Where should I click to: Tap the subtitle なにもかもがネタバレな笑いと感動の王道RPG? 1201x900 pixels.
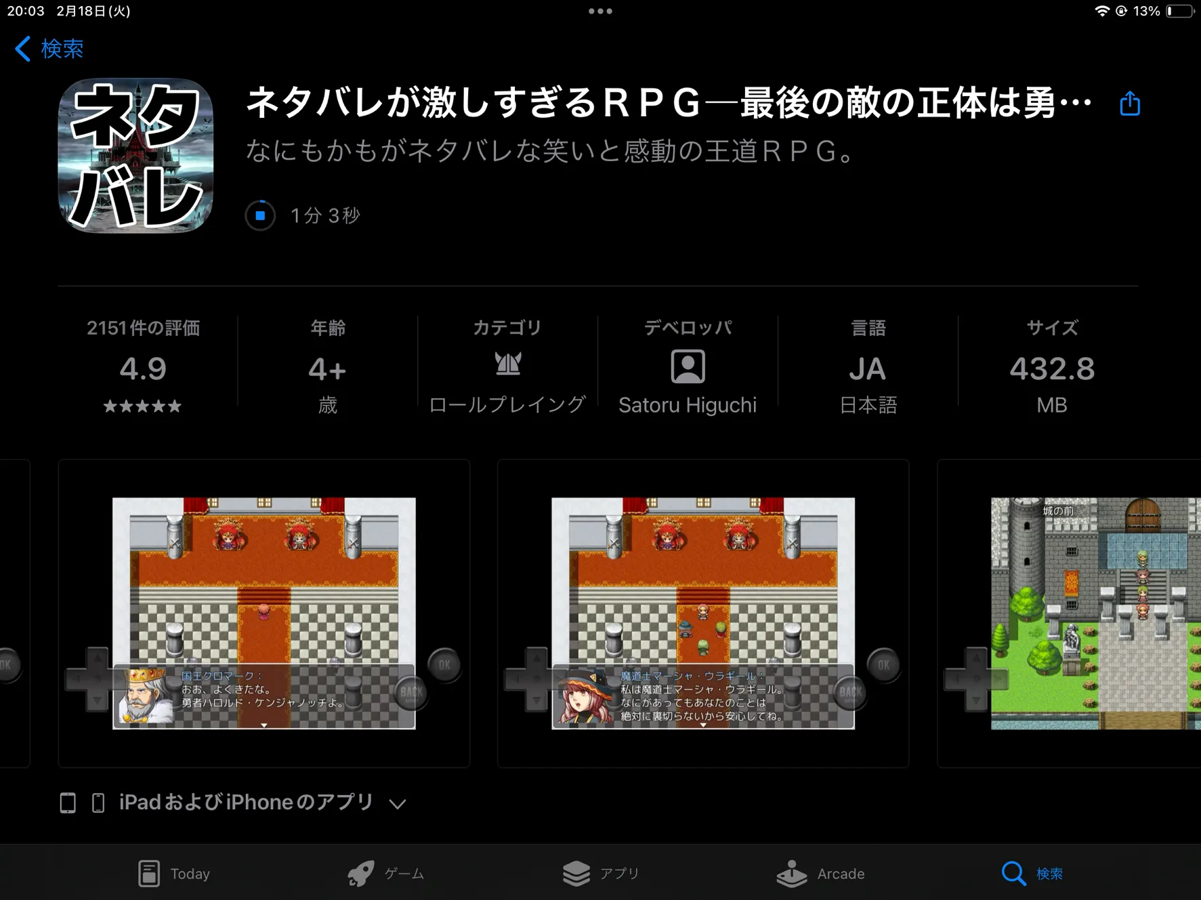(551, 152)
